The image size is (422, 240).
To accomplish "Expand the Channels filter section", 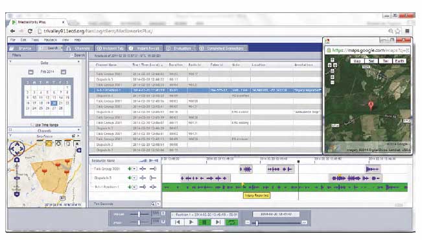I will click(x=10, y=130).
